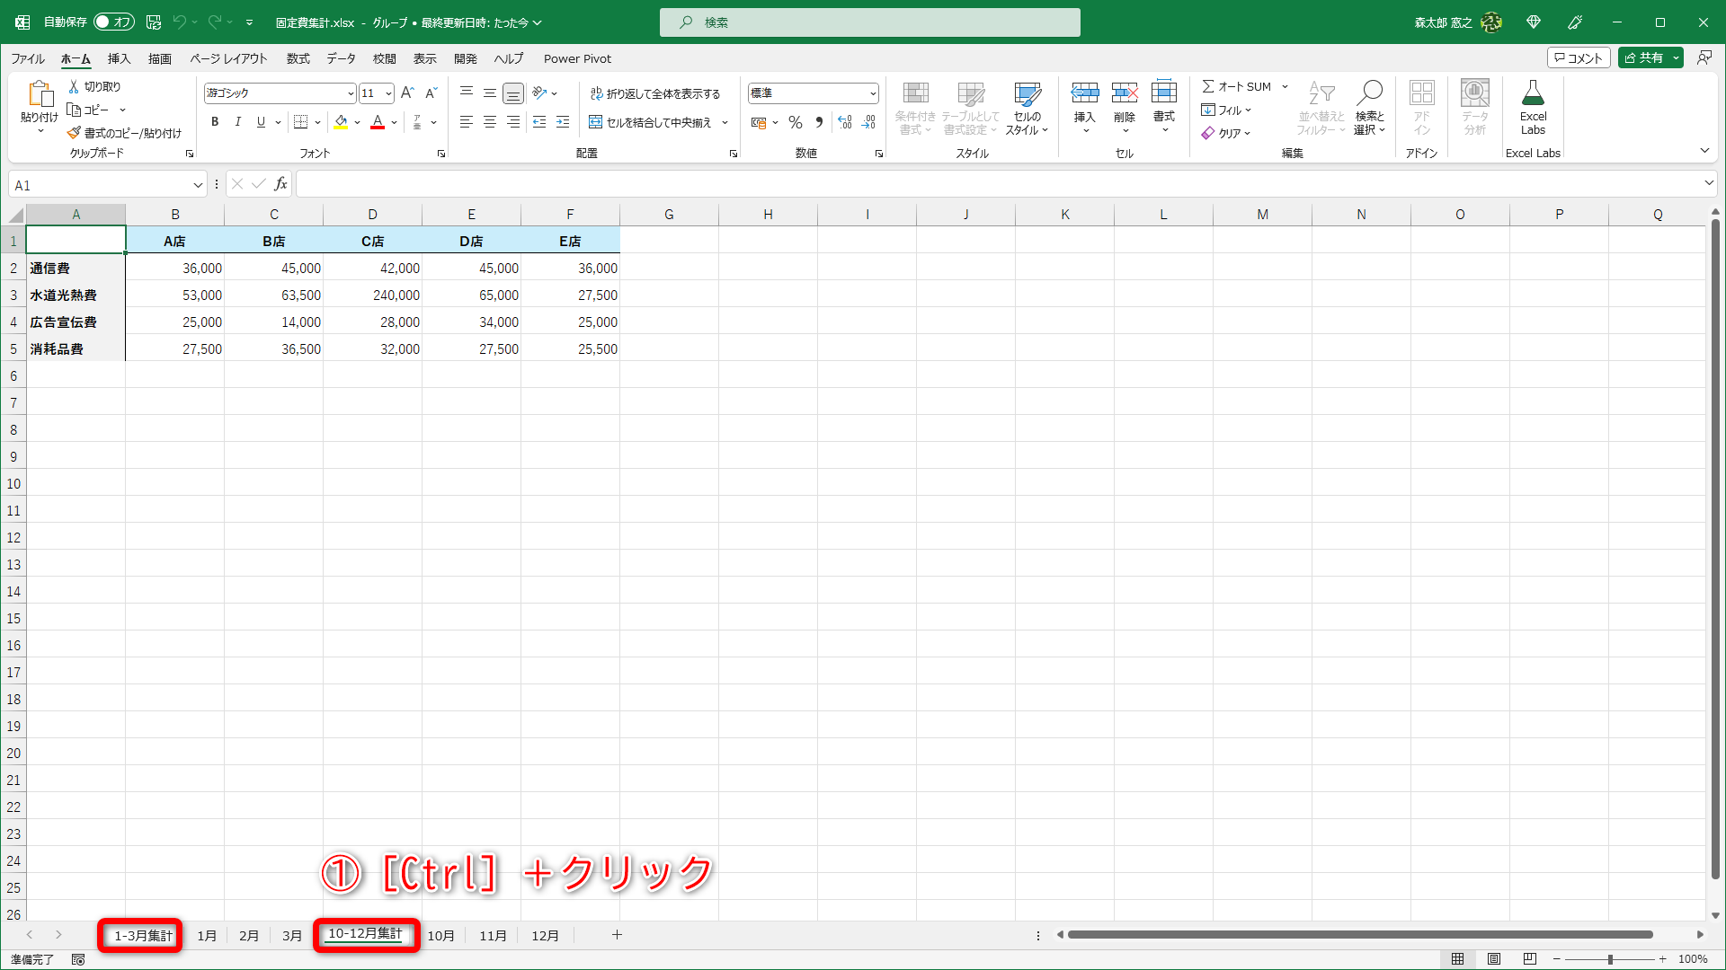The width and height of the screenshot is (1726, 970).
Task: Click the 検索と選択 icon
Action: [x=1369, y=108]
